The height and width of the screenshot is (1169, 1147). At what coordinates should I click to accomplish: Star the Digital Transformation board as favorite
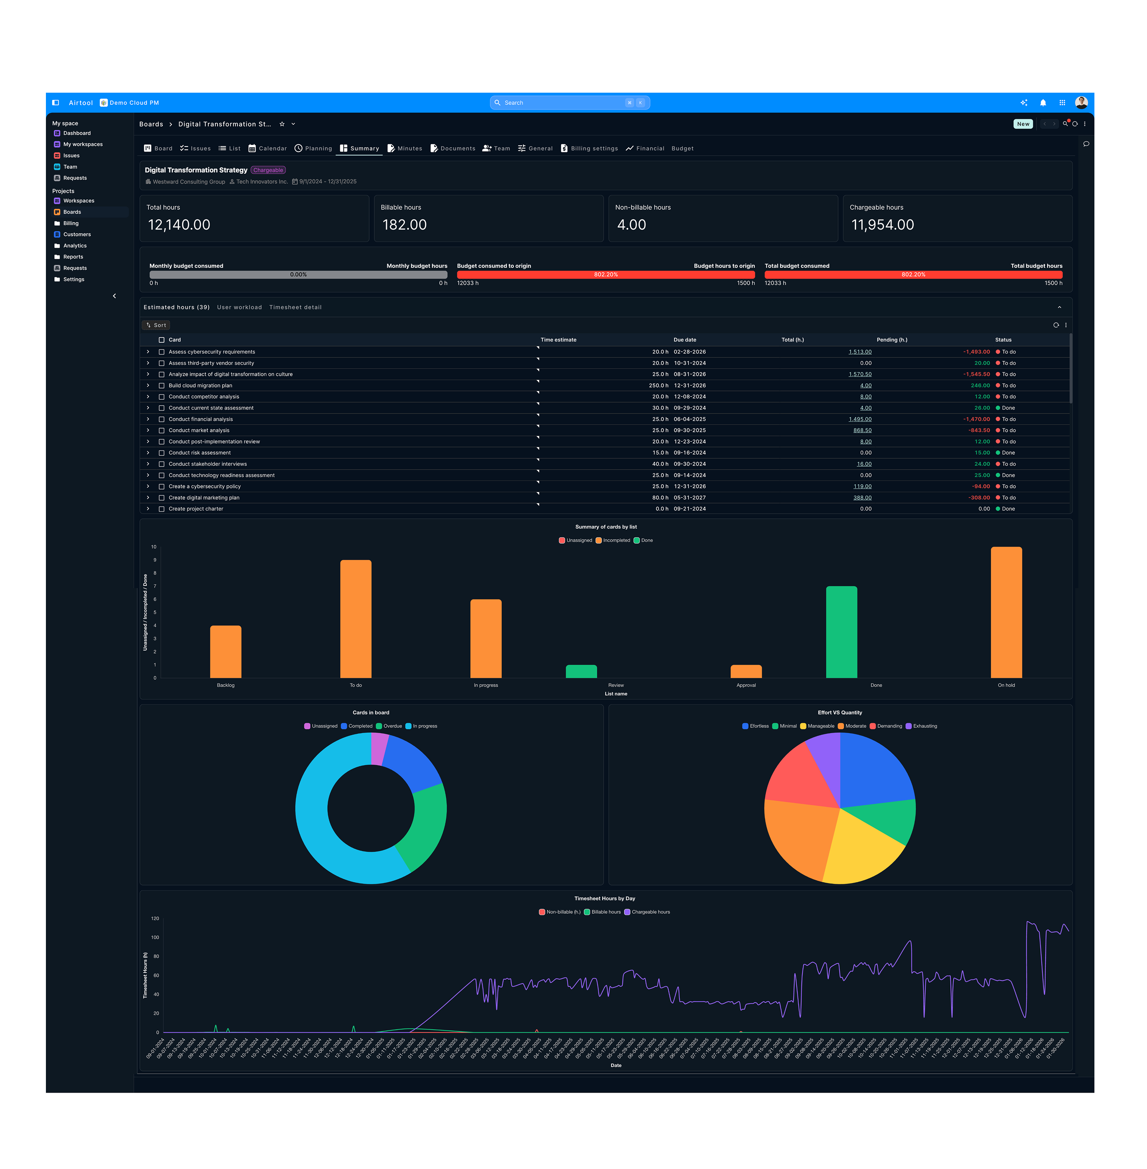pyautogui.click(x=282, y=124)
